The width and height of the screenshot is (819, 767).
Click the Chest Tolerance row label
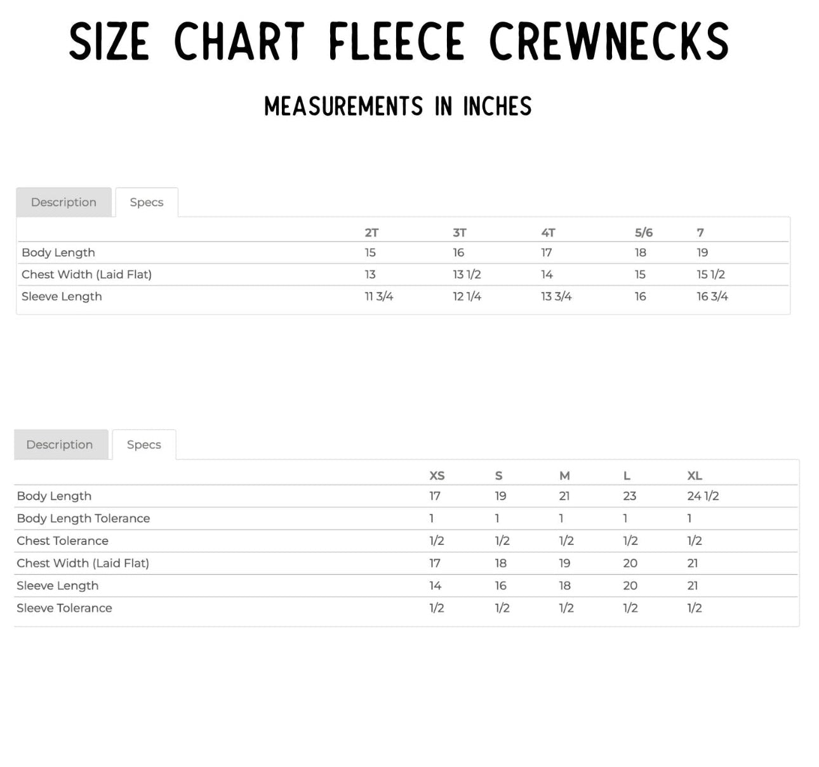[x=62, y=541]
